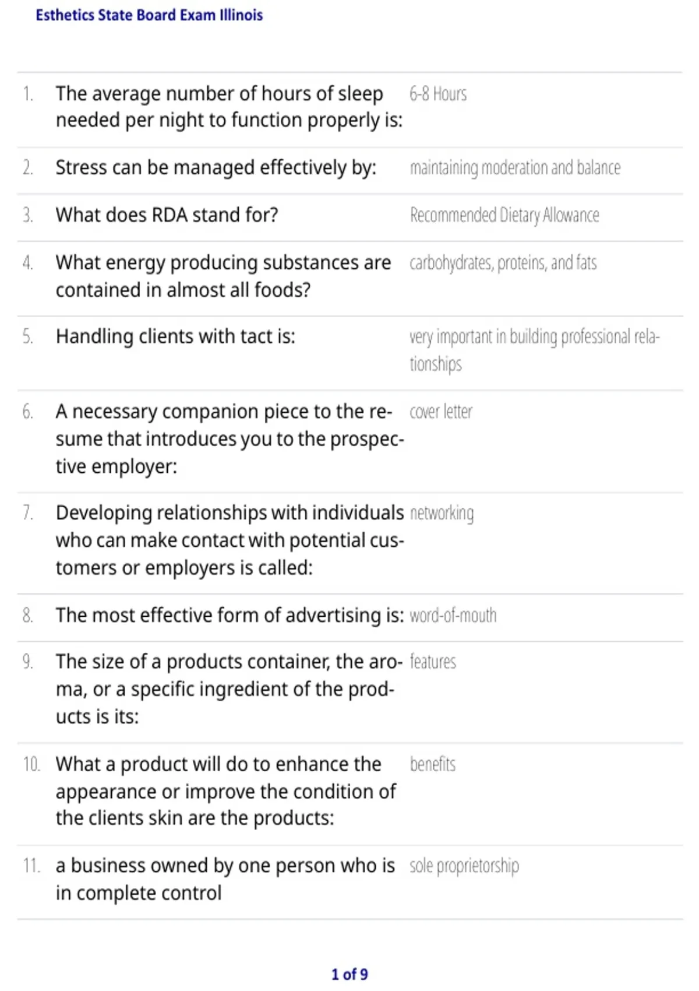Image resolution: width=699 pixels, height=991 pixels.
Task: Select the sleep hours question text
Action: 230,107
